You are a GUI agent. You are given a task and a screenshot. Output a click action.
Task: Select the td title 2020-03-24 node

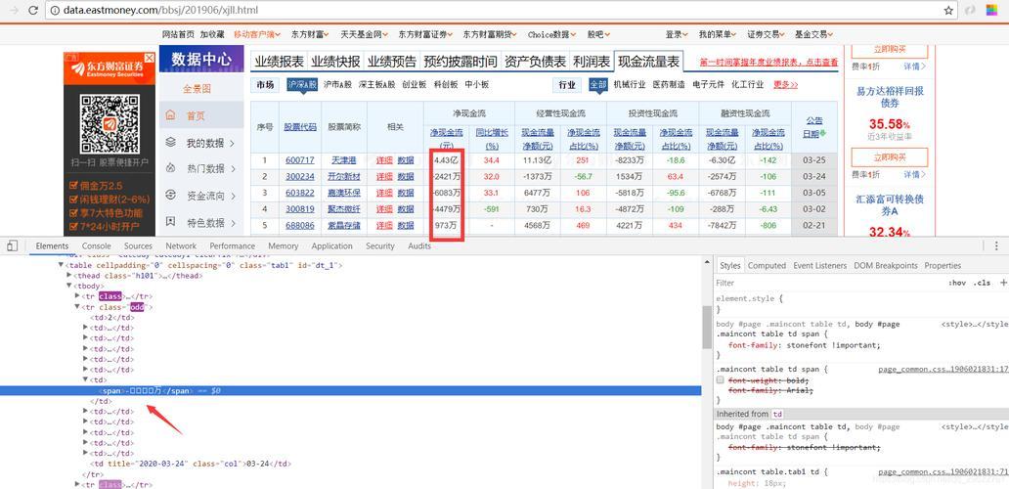[x=191, y=464]
